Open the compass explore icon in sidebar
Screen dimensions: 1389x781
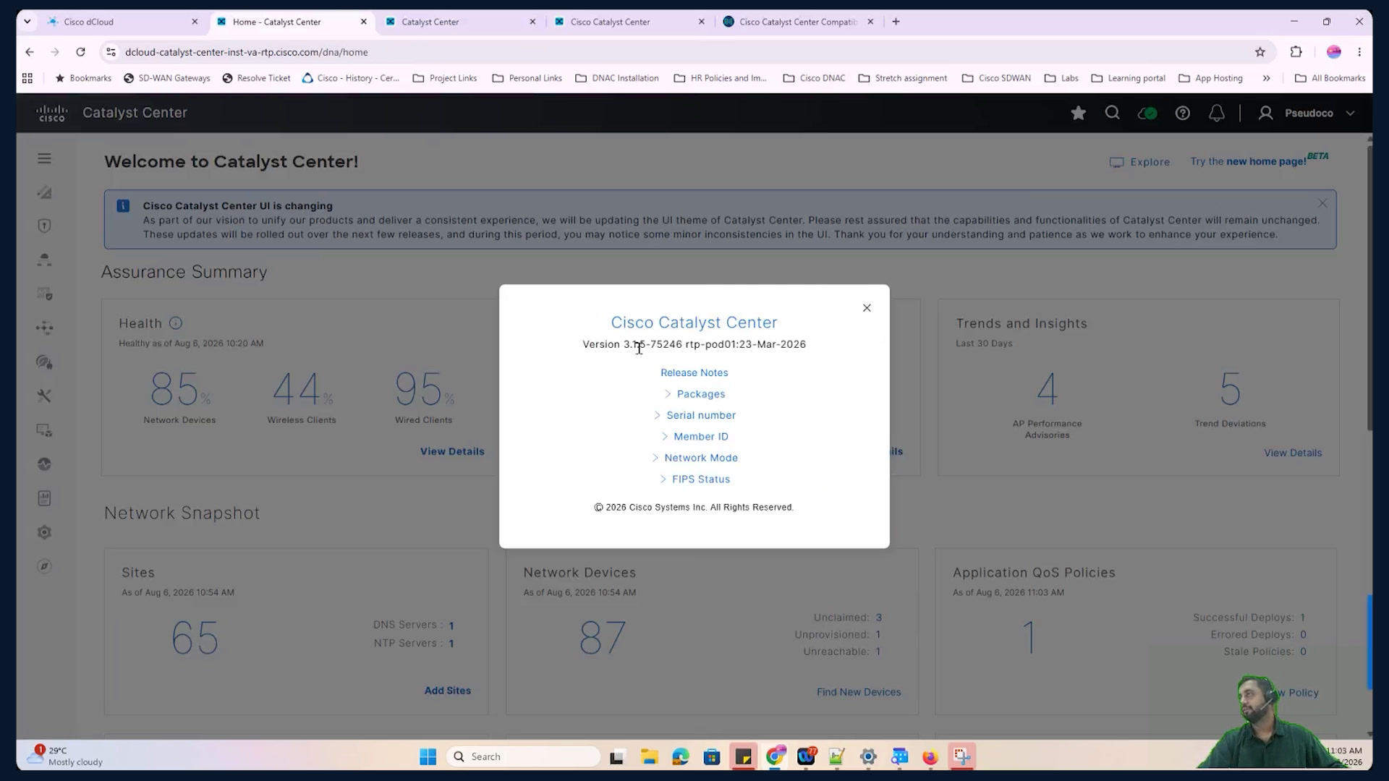[x=44, y=566]
